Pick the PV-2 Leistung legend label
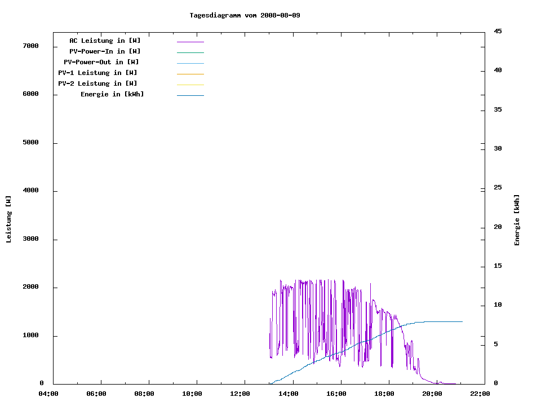Image resolution: width=541 pixels, height=406 pixels. pos(97,83)
